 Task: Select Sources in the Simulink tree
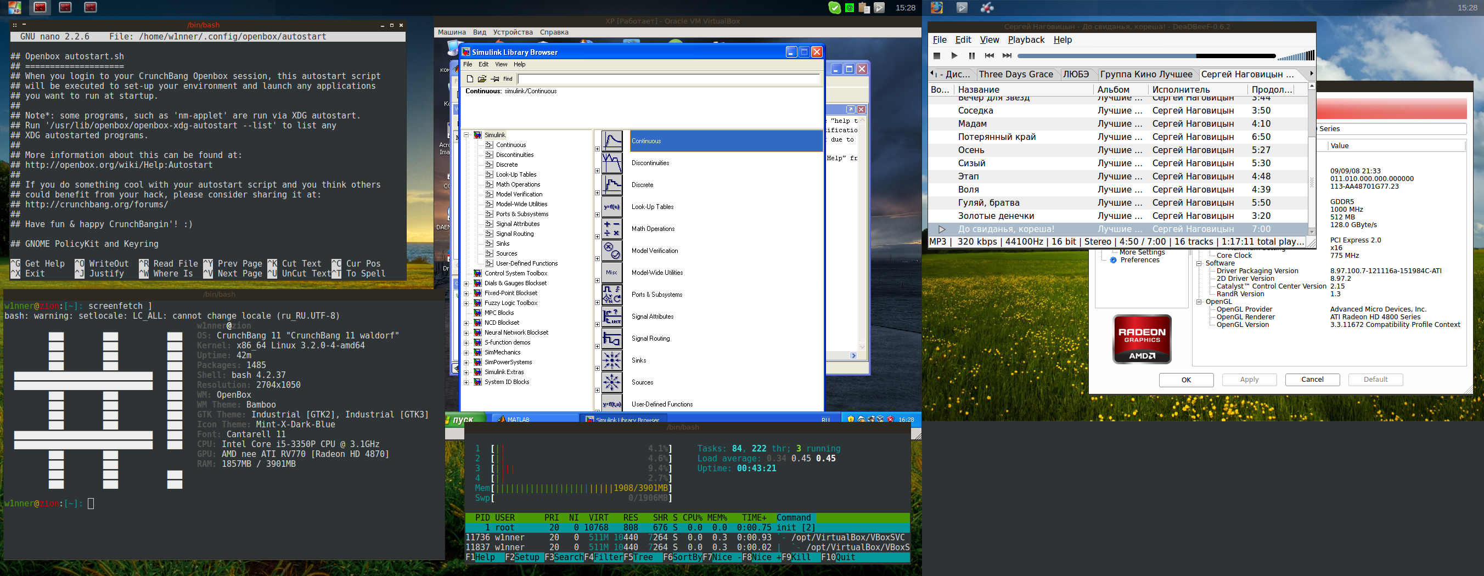pyautogui.click(x=507, y=253)
